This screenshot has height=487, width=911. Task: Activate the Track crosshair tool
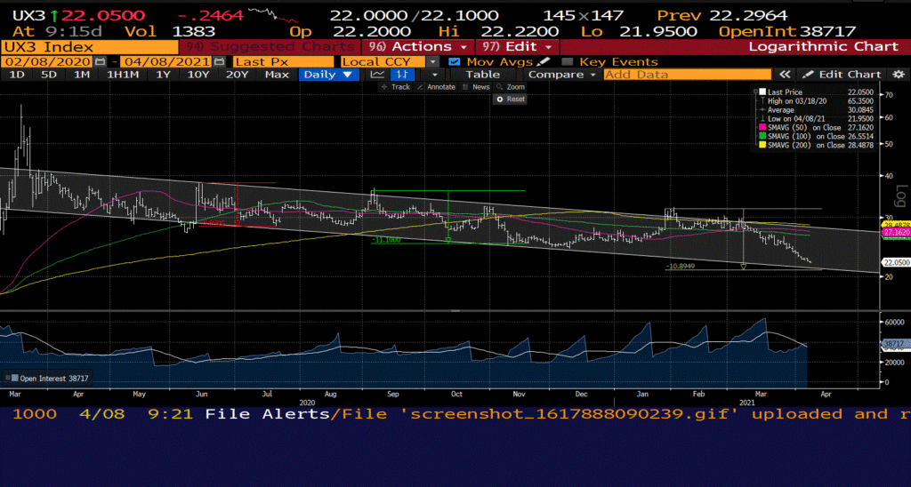(396, 87)
